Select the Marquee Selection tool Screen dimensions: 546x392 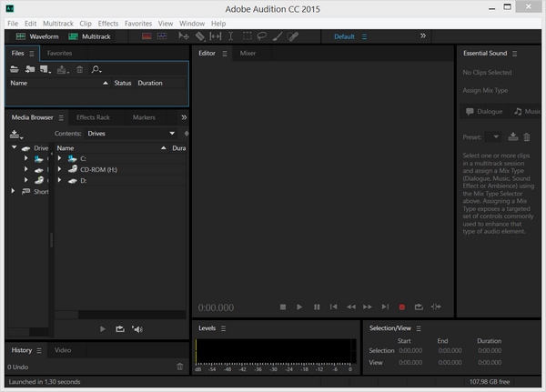coord(247,36)
